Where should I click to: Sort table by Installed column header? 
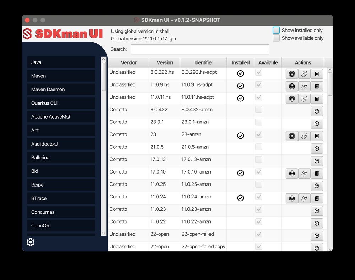(240, 62)
